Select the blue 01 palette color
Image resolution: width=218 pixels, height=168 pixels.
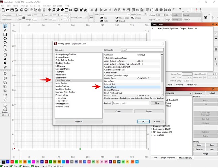(x=8, y=162)
